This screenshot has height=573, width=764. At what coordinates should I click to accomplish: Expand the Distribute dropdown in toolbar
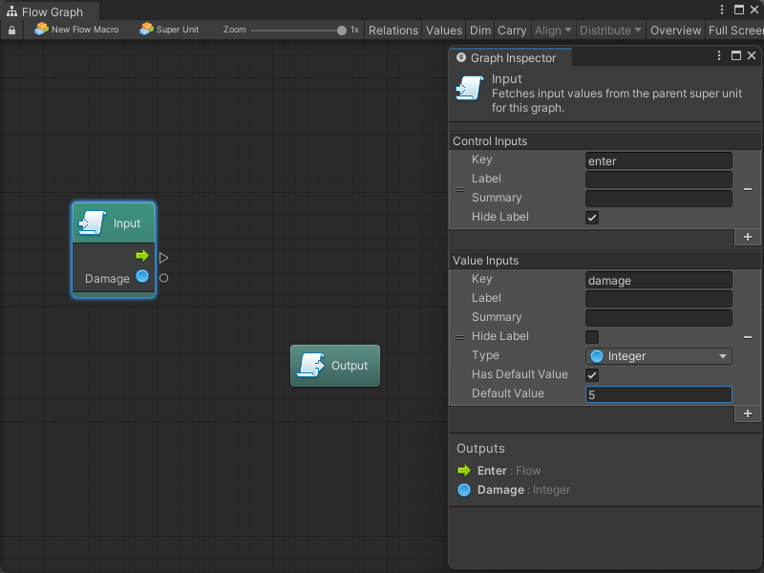pyautogui.click(x=610, y=30)
